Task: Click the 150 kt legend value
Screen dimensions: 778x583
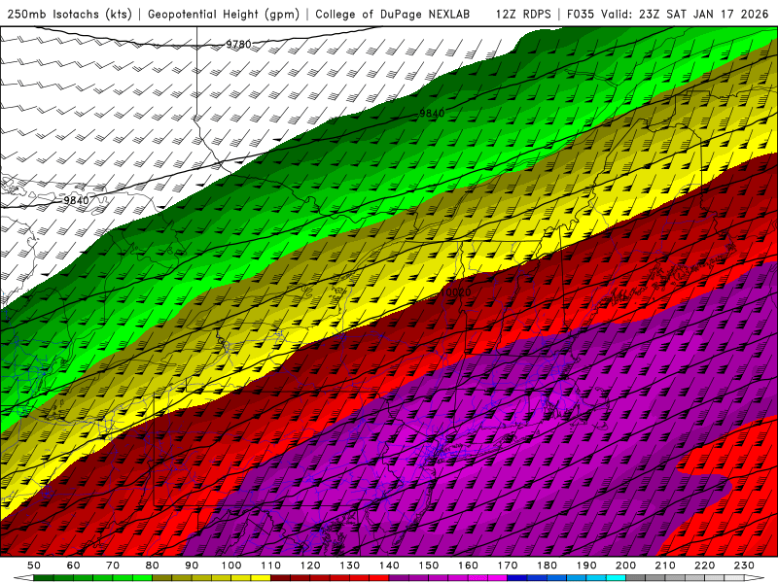Action: (429, 566)
